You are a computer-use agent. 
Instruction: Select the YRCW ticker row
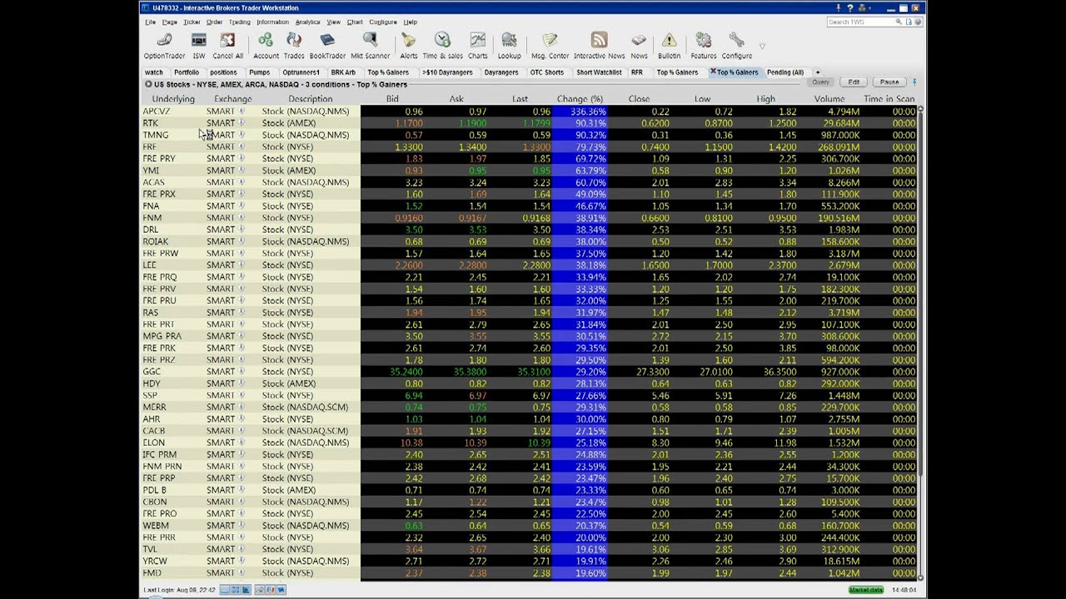(529, 561)
